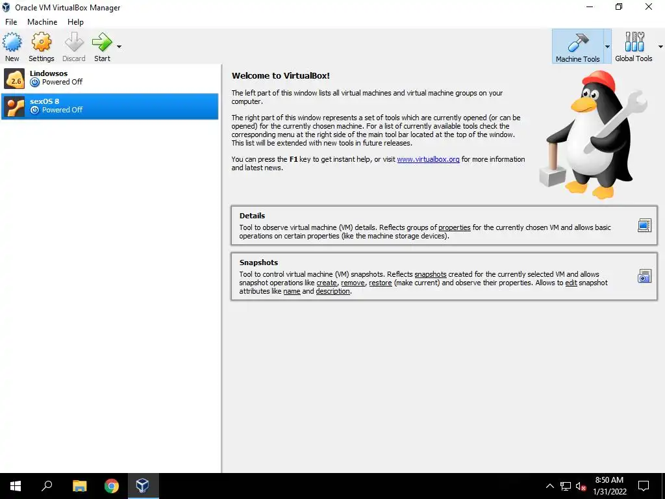Select the Lindowsos virtual machine
665x499 pixels.
point(110,79)
